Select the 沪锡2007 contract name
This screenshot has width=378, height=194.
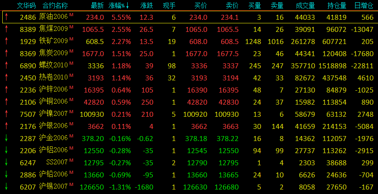[x=53, y=186]
